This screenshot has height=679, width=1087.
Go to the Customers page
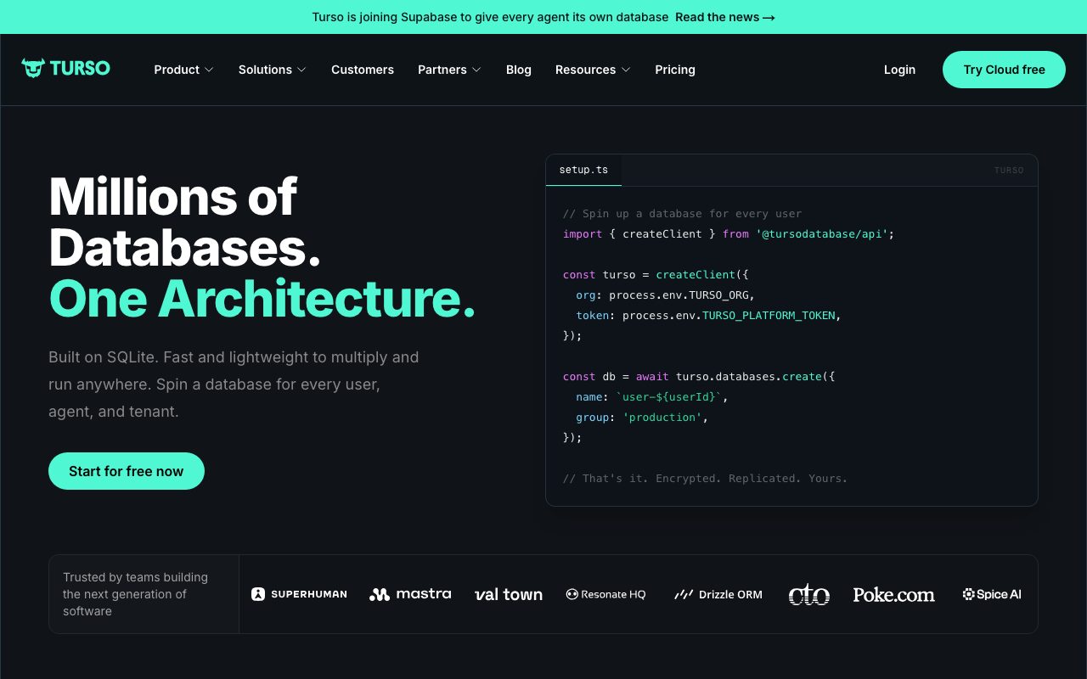363,70
